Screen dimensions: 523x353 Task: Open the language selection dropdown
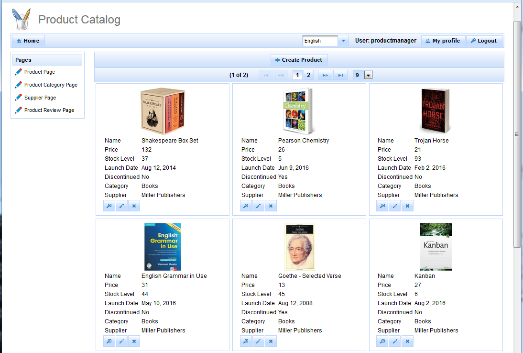coord(344,41)
